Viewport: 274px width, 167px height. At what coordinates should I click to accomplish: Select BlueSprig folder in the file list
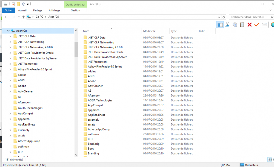pos(93,144)
